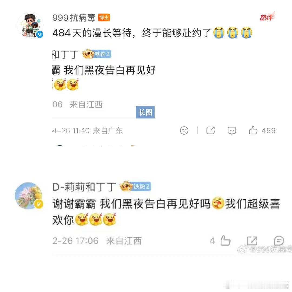Open the 铁粉2 badge next to D-莉莉和丁丁
292x292 pixels.
tap(135, 186)
